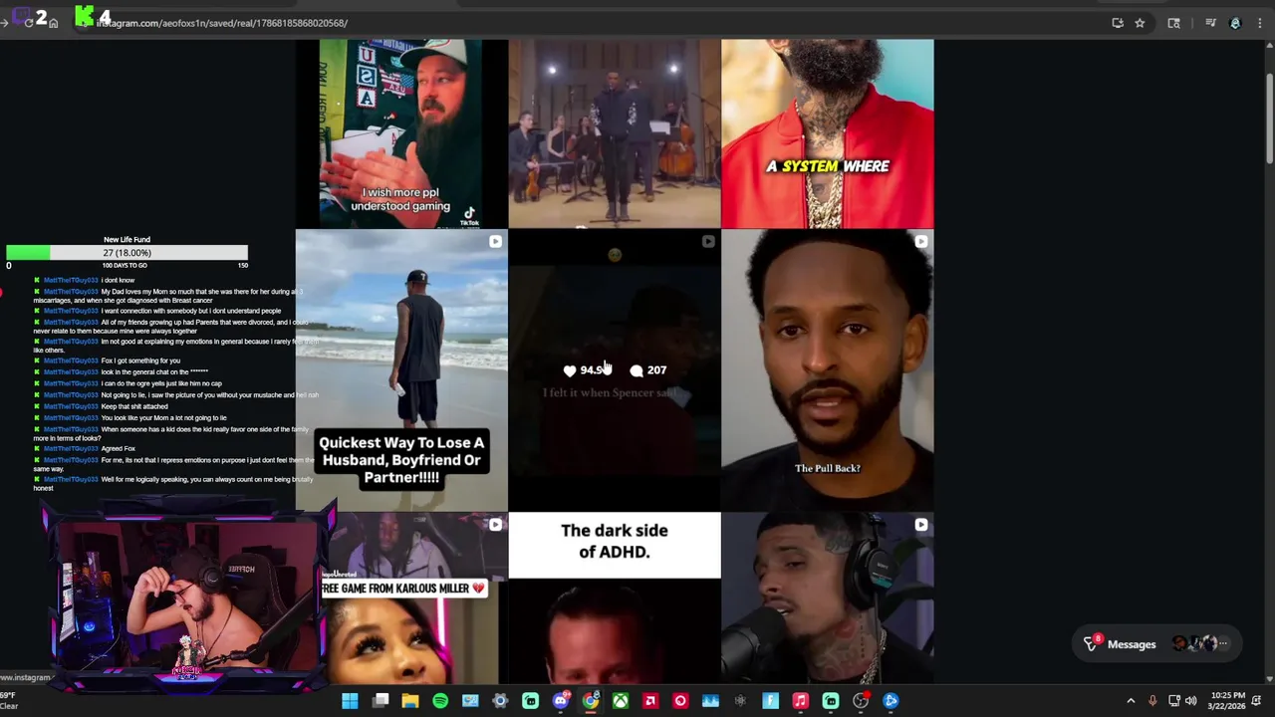Open the 'I wish more ppl understood gaming' reel

coord(401,133)
